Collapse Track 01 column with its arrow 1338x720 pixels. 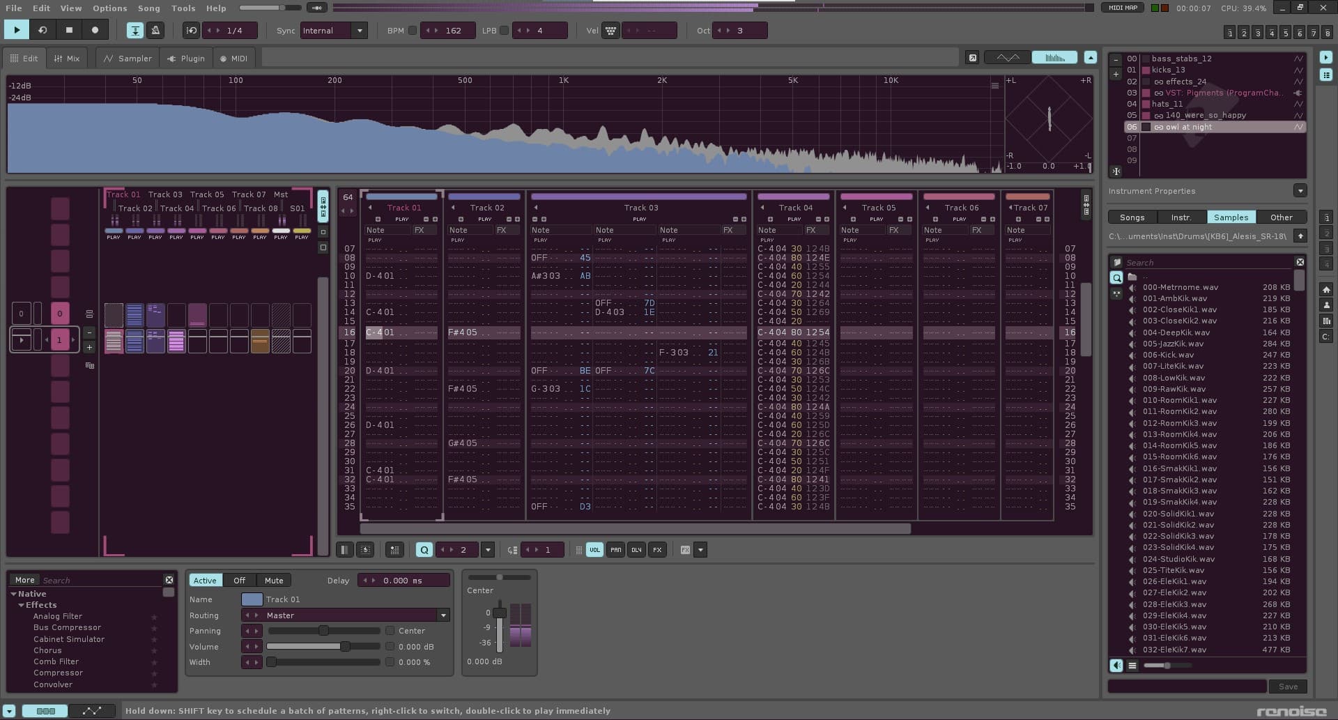370,208
